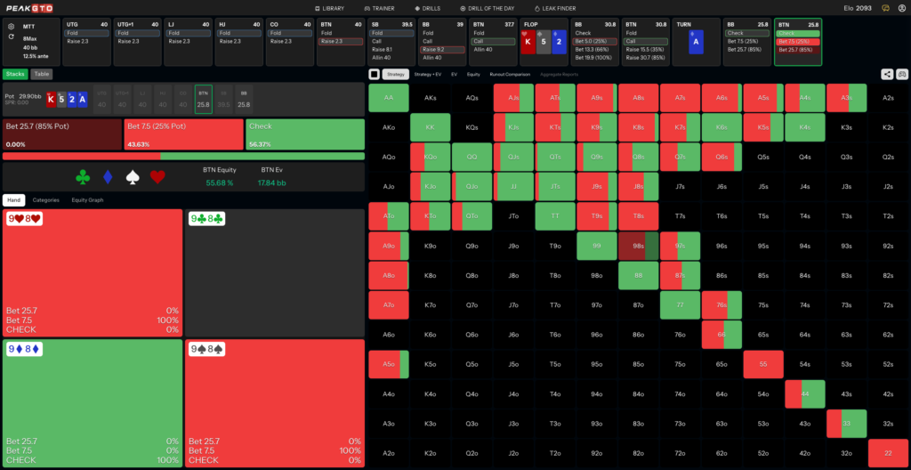Open the game settings gear icon

click(x=12, y=26)
